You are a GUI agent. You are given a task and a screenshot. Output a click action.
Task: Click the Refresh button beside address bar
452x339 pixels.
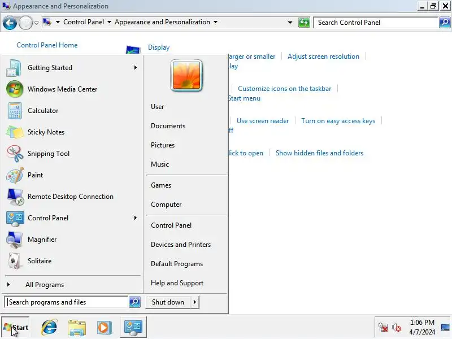tap(304, 23)
